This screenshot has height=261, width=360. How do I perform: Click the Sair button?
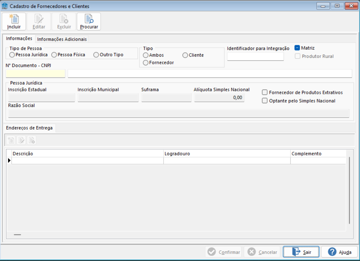[301, 252]
